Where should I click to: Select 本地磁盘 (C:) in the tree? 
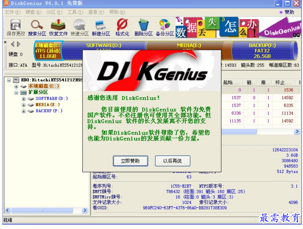click(x=44, y=86)
